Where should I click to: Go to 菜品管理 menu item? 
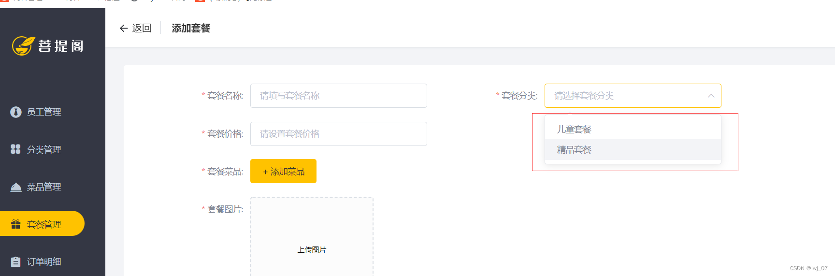[x=44, y=187]
